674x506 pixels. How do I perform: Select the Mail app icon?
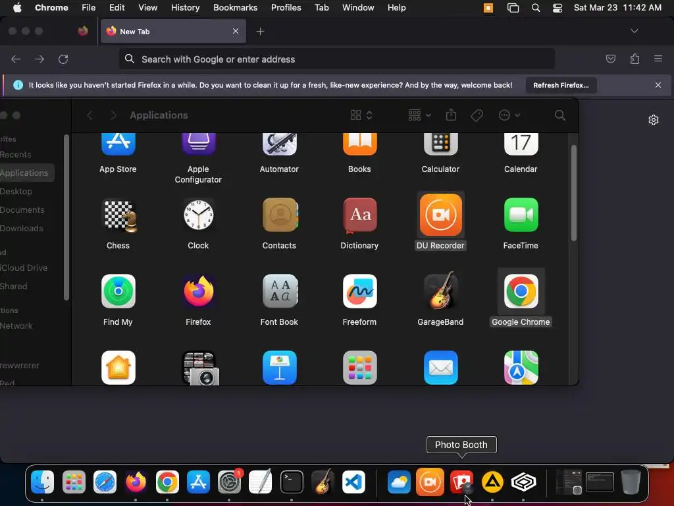[x=440, y=368]
